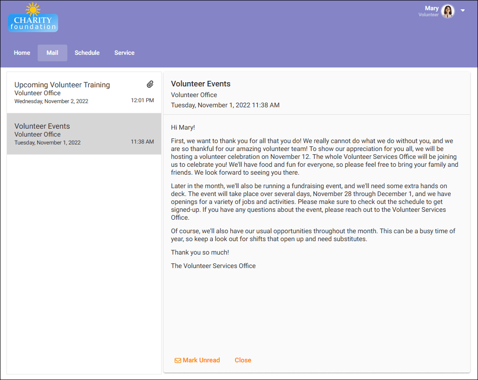Click the Charity Foundation logo

pos(33,19)
